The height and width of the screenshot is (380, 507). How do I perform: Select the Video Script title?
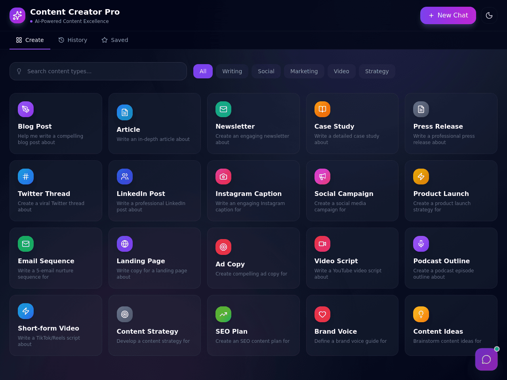click(336, 261)
